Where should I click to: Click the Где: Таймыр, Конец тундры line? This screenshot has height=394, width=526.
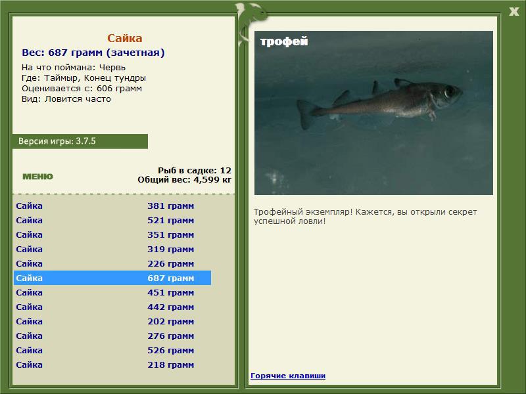(84, 78)
